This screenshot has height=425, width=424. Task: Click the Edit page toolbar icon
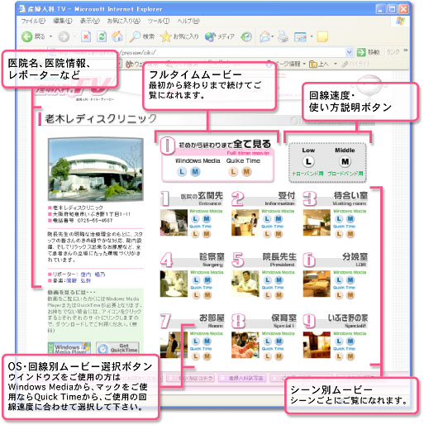300,36
